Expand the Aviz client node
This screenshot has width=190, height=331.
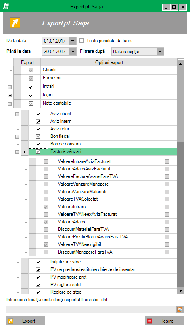(x=17, y=114)
